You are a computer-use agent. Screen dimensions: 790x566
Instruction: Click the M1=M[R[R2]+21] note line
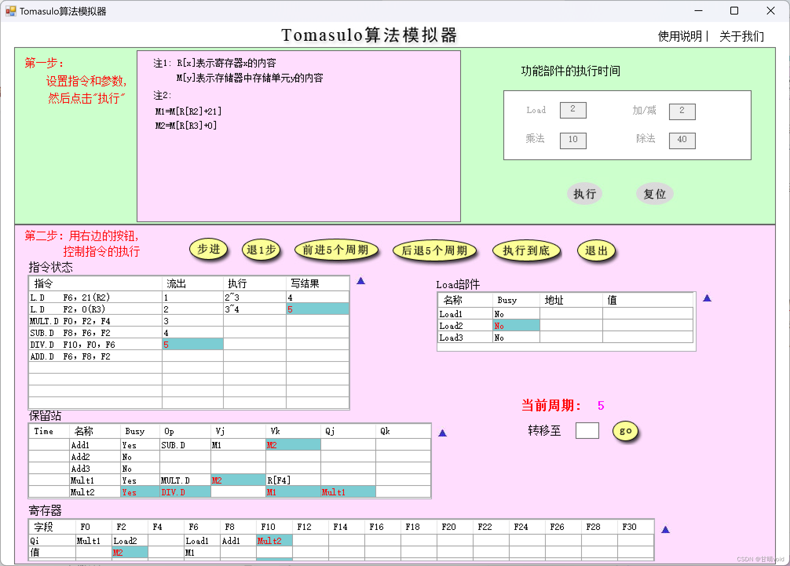(x=188, y=111)
